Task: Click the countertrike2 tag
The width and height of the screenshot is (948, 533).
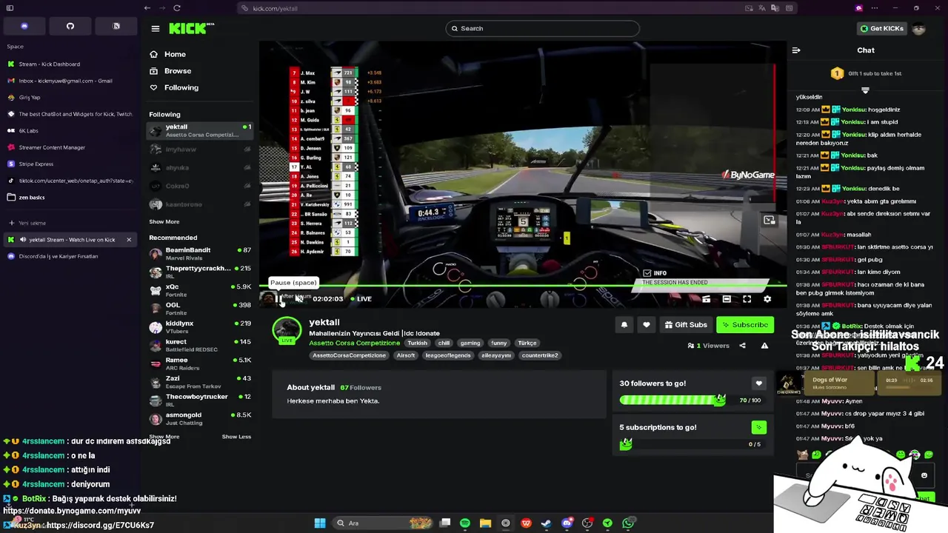Action: [x=540, y=355]
